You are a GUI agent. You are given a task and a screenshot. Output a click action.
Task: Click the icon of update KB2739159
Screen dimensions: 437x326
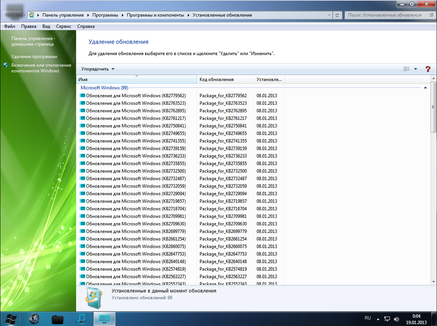83,148
